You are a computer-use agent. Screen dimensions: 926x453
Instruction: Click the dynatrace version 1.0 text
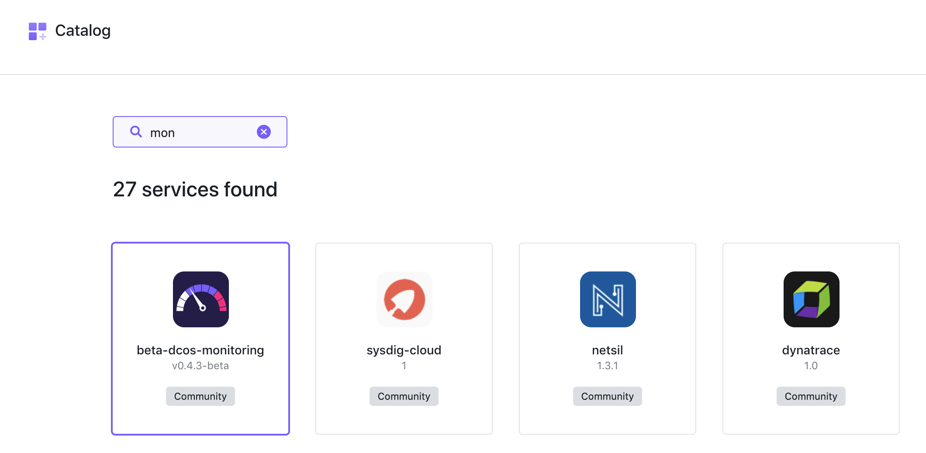811,366
